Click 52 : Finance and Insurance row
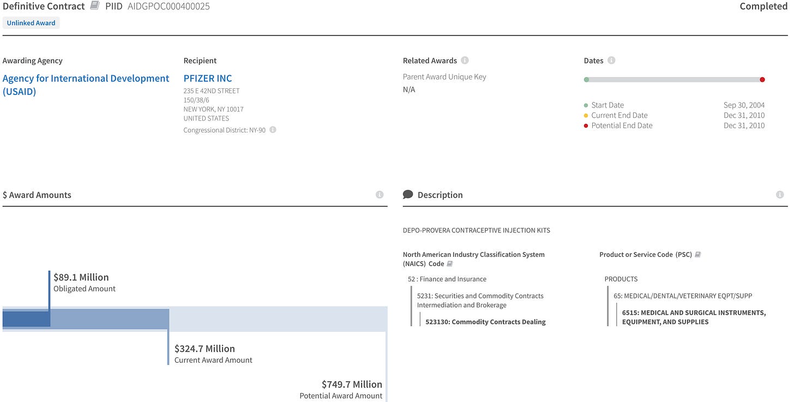Viewport: 794px width, 402px height. (447, 279)
